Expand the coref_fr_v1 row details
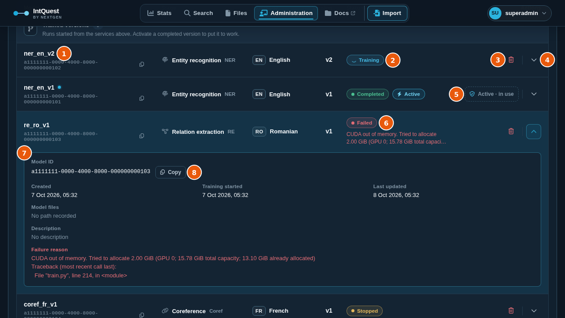565x318 pixels. click(x=534, y=311)
